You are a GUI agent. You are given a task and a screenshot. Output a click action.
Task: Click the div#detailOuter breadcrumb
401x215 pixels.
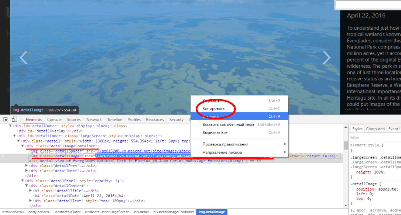(68, 212)
